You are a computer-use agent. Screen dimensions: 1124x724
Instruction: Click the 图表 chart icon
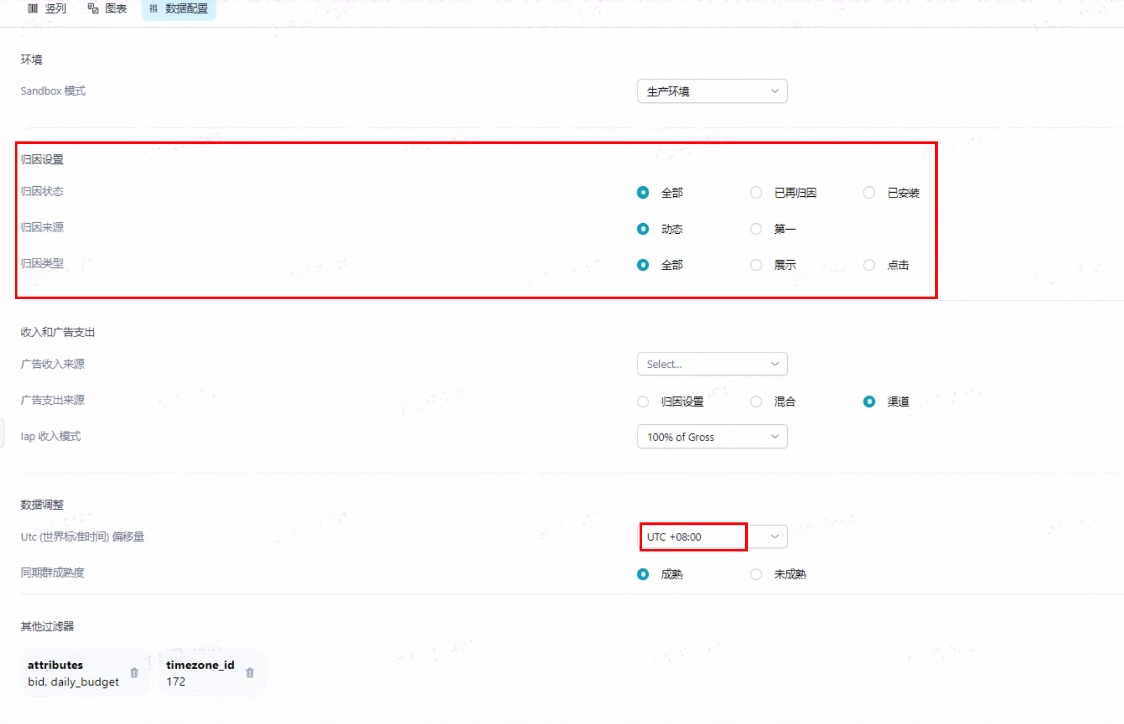click(x=93, y=8)
